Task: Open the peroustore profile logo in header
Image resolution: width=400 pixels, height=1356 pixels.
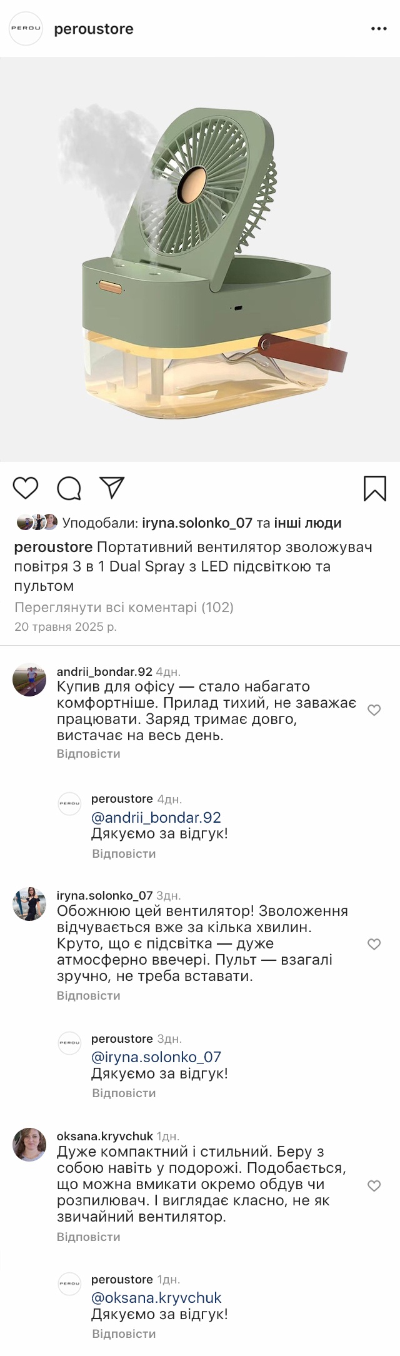Action: [x=26, y=29]
